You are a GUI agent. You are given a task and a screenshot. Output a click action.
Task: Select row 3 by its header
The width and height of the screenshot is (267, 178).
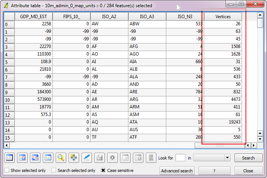pos(9,47)
